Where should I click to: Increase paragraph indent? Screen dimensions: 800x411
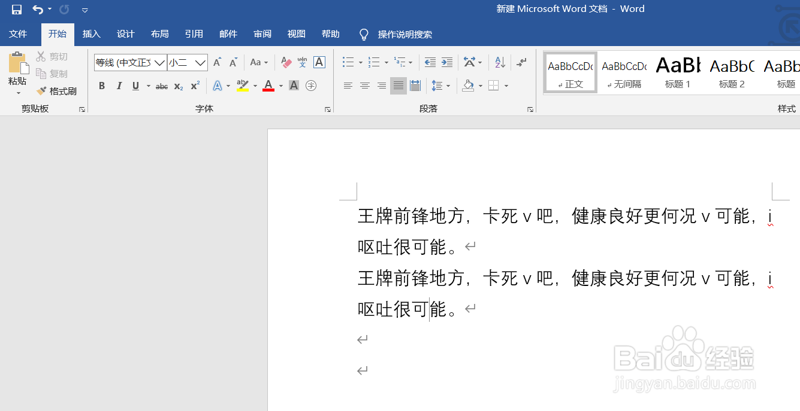click(447, 62)
